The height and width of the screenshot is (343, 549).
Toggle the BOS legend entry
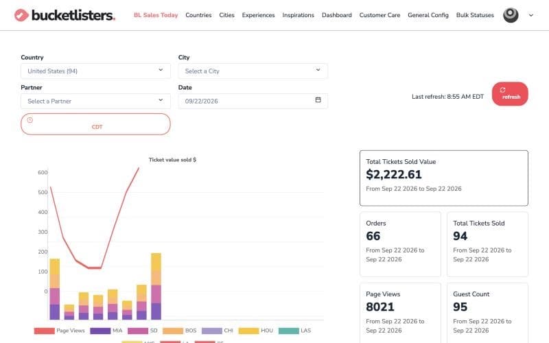tap(180, 331)
